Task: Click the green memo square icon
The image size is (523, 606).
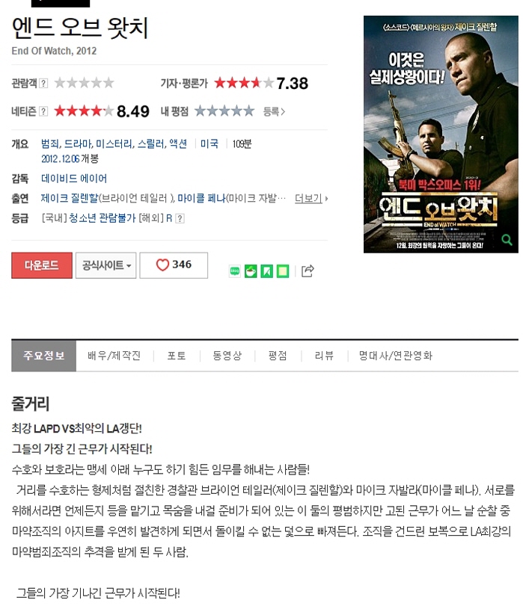Action: 283,271
